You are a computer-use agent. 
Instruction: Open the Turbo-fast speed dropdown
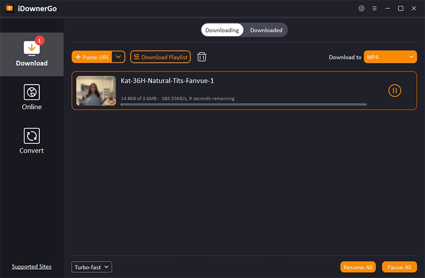91,267
